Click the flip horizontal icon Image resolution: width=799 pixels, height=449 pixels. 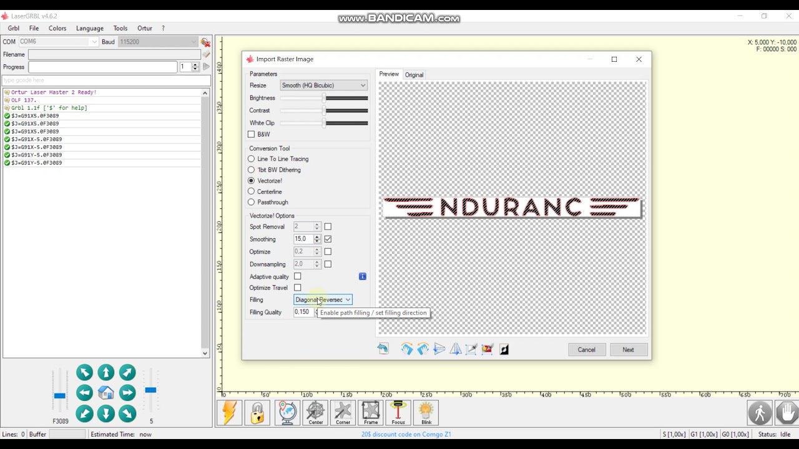[439, 349]
